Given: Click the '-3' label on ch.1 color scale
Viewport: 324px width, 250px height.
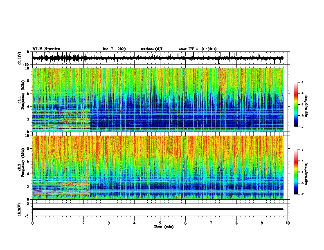Looking at the screenshot, I should 301,82.
